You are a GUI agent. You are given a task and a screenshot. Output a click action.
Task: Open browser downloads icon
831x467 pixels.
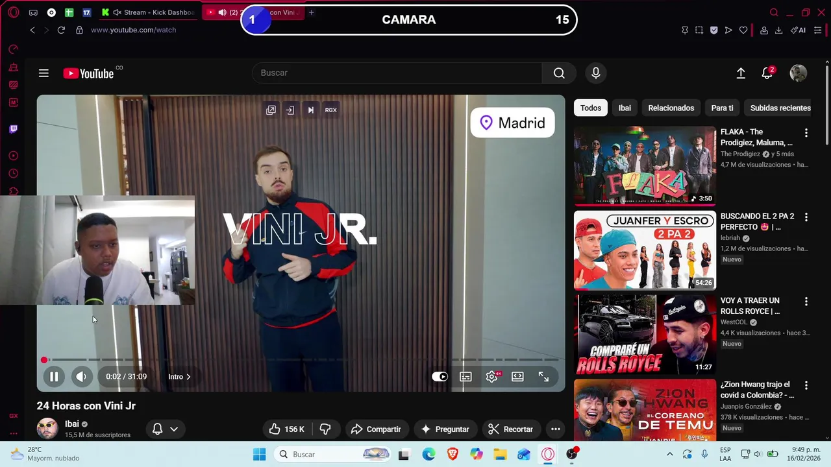(778, 30)
